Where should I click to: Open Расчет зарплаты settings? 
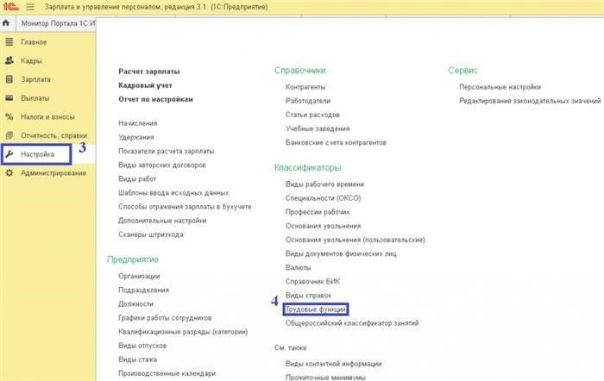tap(148, 72)
